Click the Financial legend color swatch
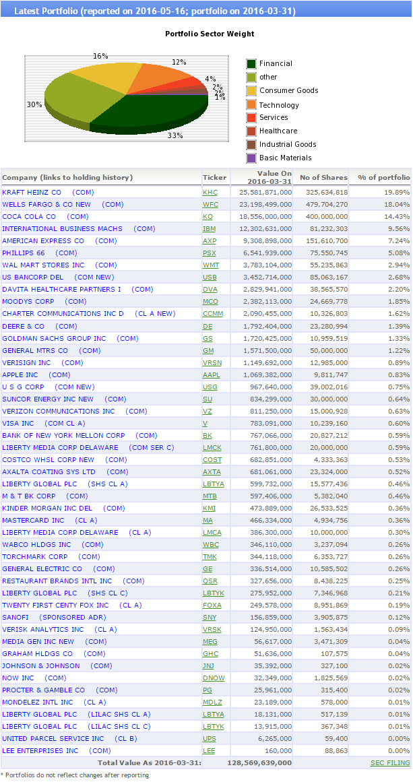Screen dimensions: 413x782 click(x=251, y=64)
